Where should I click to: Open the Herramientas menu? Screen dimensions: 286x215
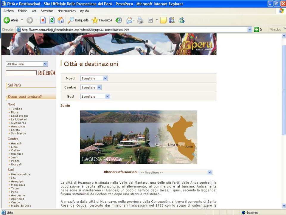66,11
